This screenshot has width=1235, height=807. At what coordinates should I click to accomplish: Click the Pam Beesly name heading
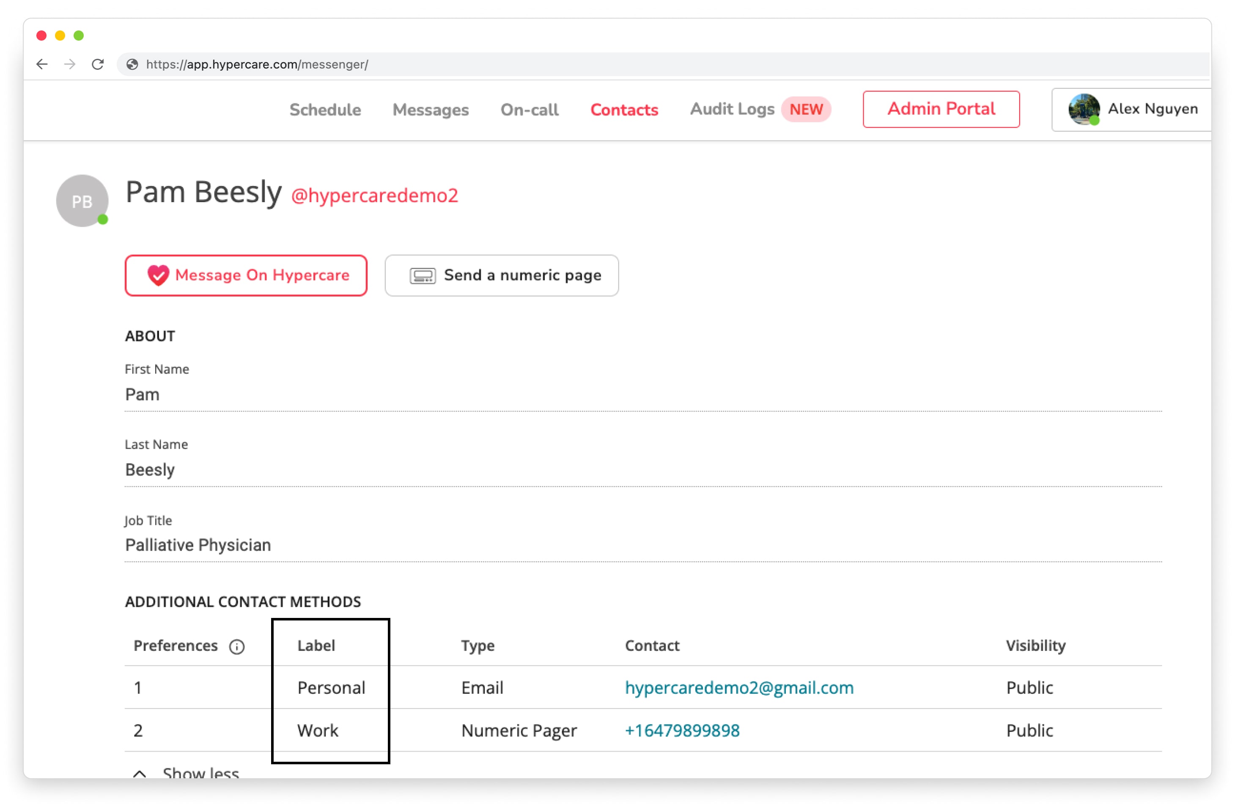(203, 192)
